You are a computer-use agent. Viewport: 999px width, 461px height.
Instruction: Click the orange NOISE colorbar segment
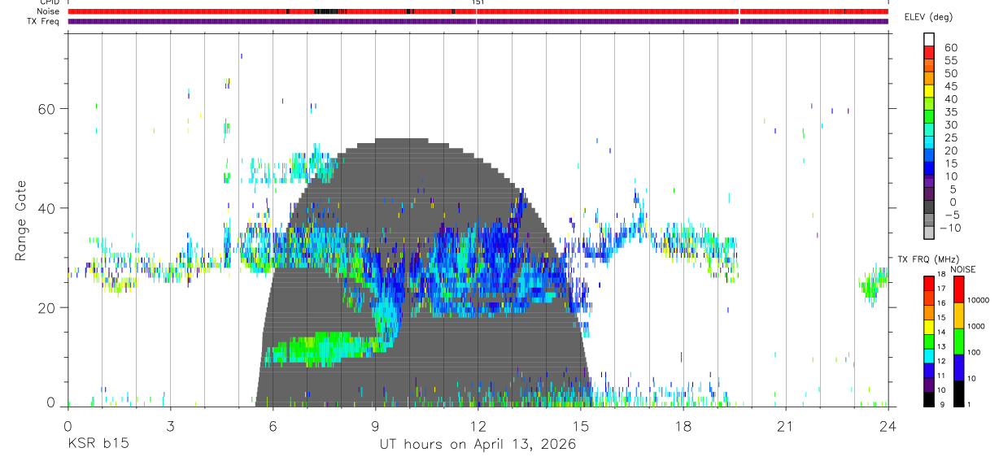click(x=958, y=315)
